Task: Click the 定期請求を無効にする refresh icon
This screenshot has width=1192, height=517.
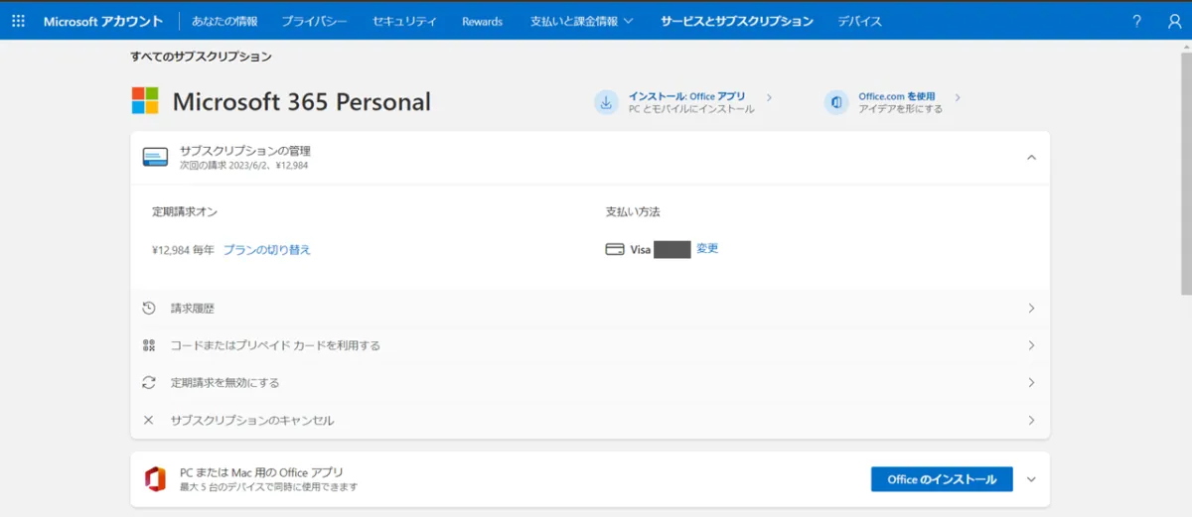Action: (x=149, y=383)
